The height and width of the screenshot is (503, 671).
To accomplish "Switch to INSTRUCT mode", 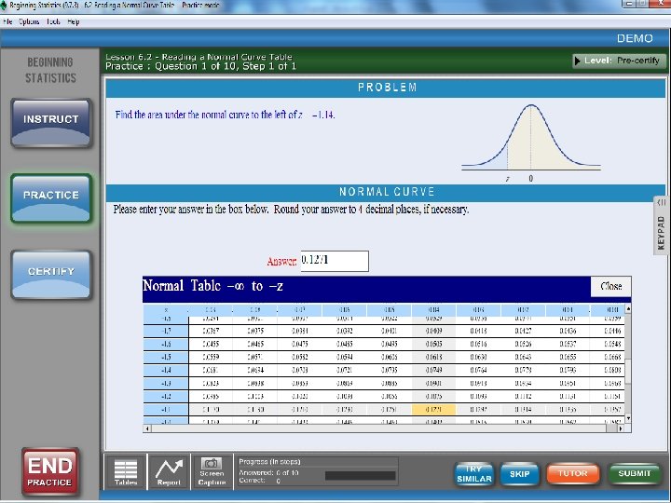I will tap(51, 123).
